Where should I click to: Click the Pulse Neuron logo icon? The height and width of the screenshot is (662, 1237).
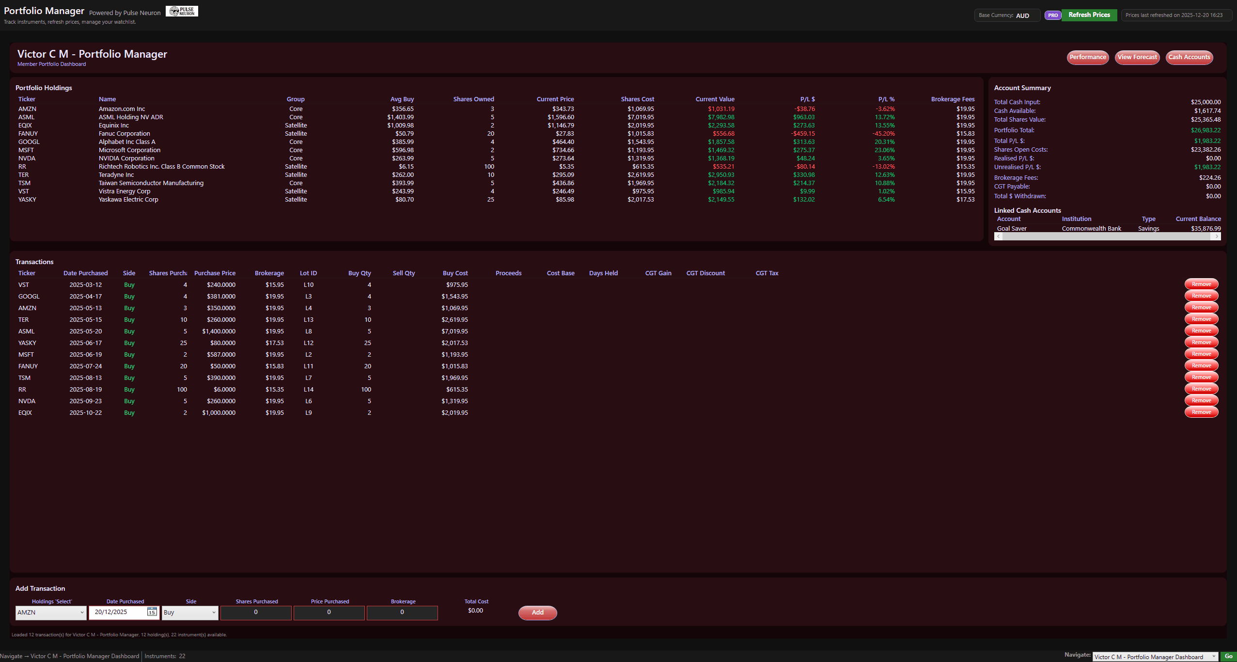(182, 10)
